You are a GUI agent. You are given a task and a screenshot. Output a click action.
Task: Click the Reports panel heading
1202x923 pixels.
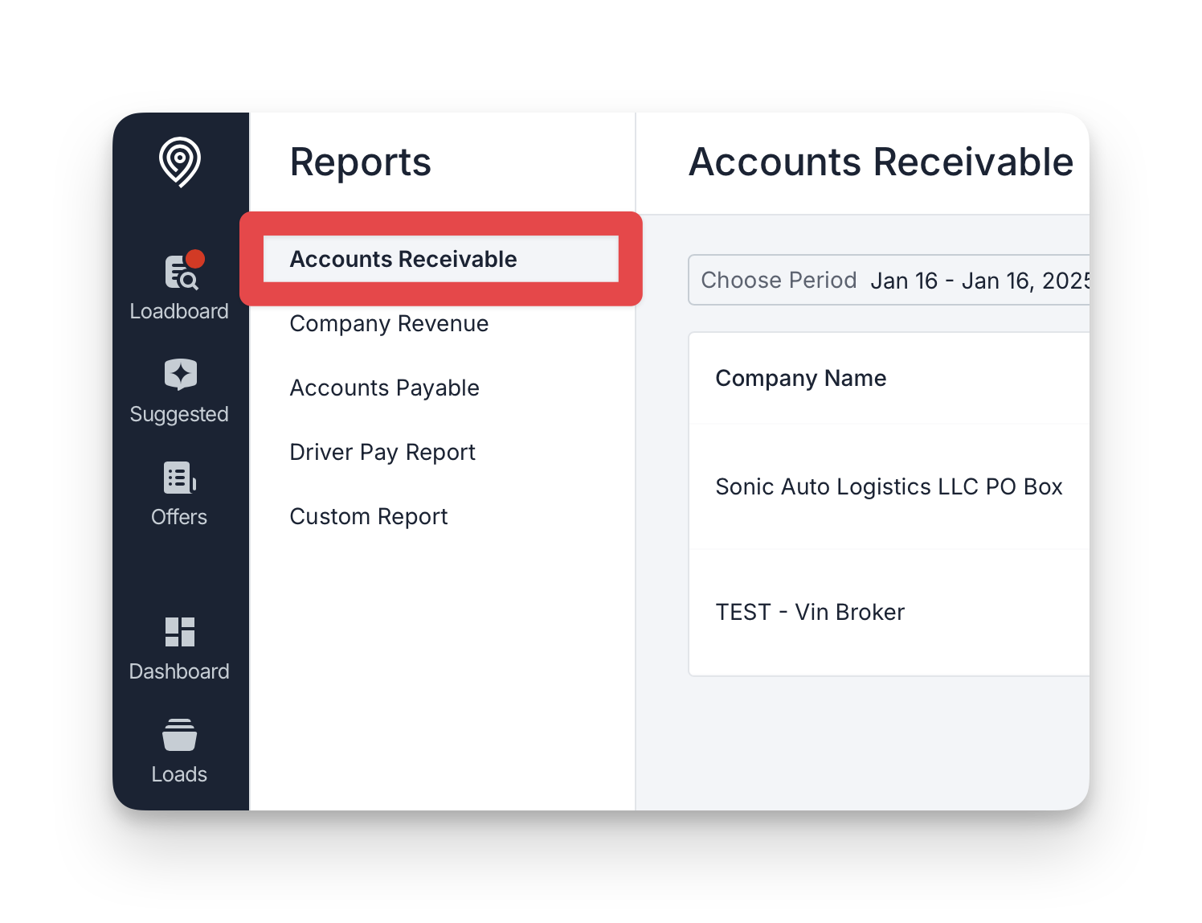360,162
